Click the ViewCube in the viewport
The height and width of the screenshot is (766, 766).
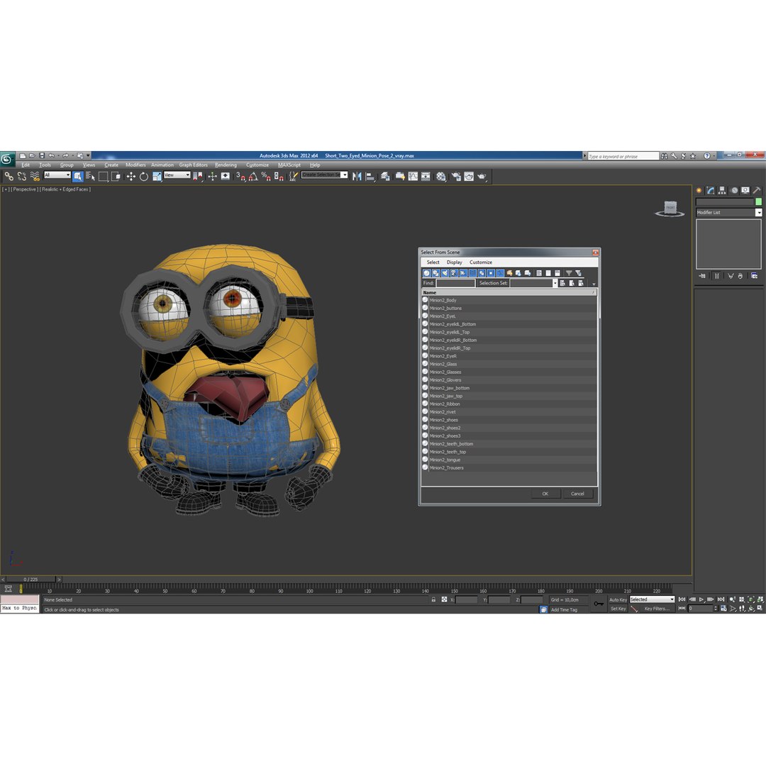point(670,209)
